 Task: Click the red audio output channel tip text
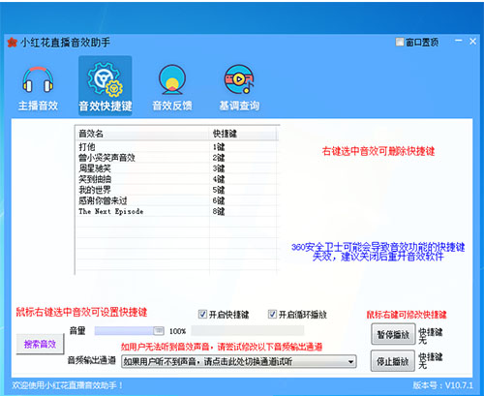click(x=222, y=347)
